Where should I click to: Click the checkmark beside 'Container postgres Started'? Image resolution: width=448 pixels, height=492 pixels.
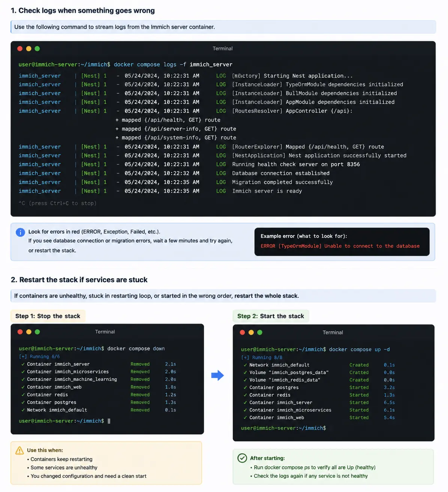[x=245, y=388]
